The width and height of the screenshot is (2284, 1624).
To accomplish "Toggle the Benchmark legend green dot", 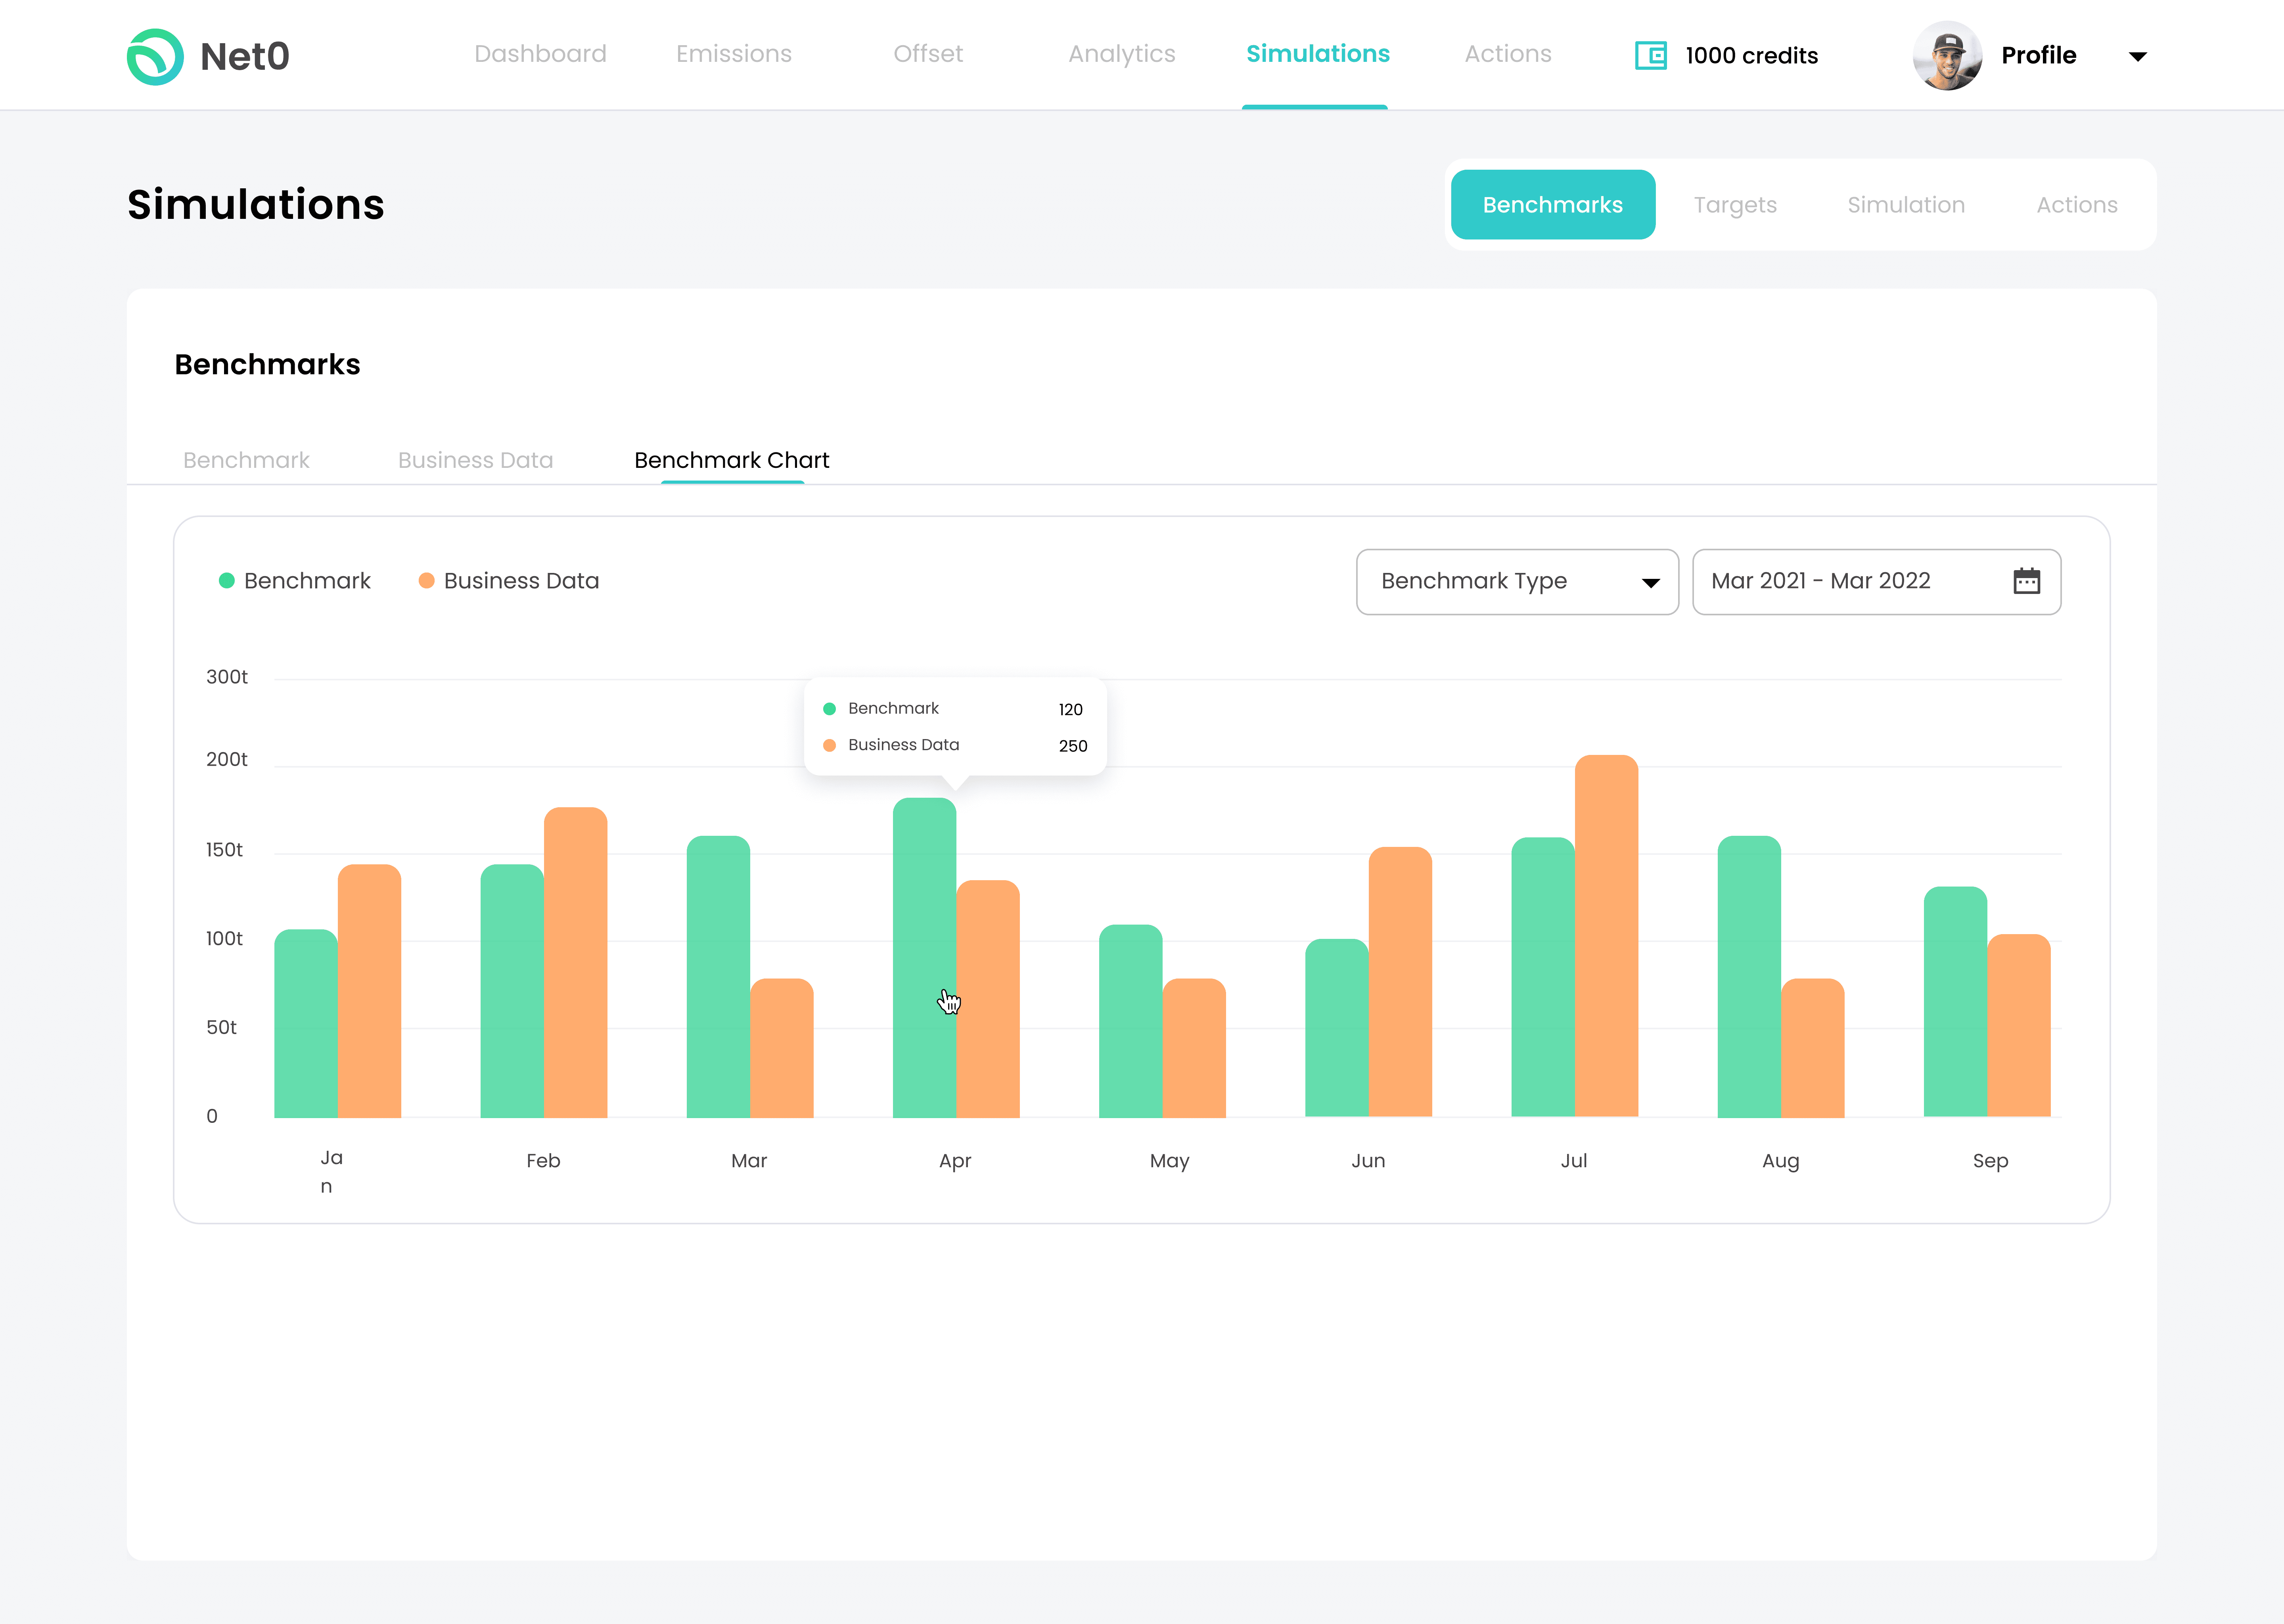I will 227,581.
